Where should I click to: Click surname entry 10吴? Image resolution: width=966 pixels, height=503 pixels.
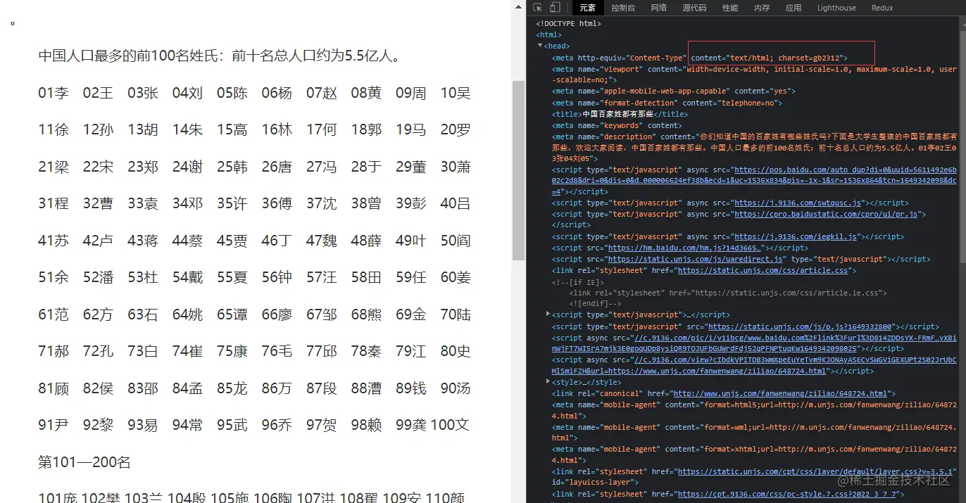(x=456, y=93)
